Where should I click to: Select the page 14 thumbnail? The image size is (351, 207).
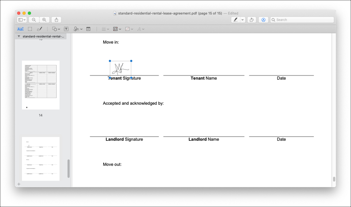coord(41,85)
